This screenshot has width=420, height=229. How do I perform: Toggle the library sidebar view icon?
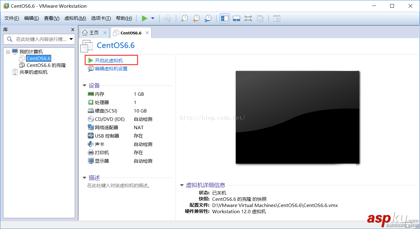coord(225,19)
